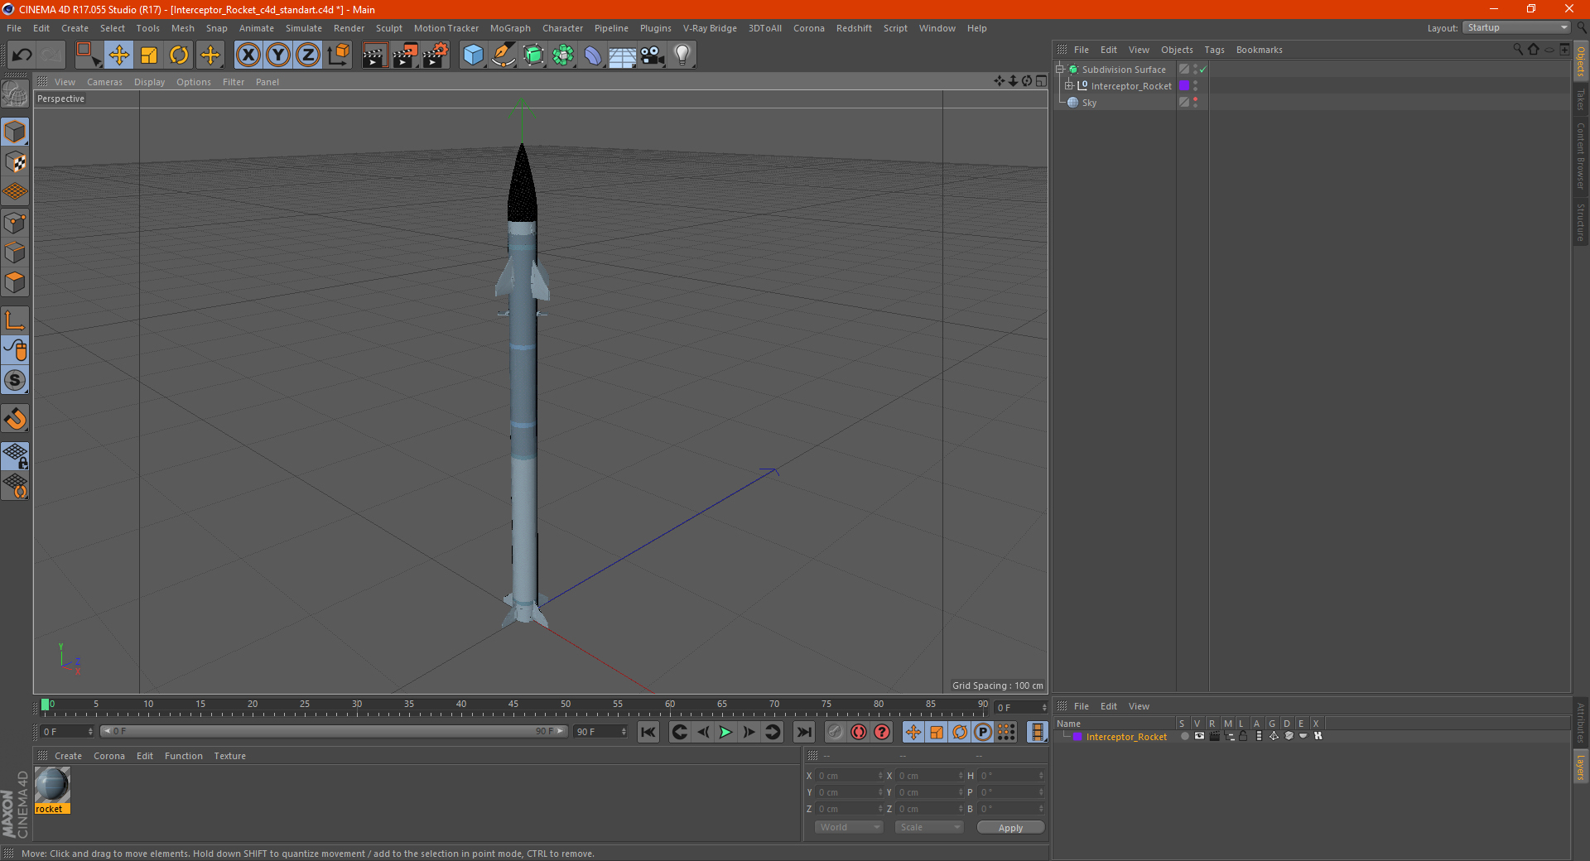The width and height of the screenshot is (1590, 861).
Task: Open the Render menu
Action: pos(349,28)
